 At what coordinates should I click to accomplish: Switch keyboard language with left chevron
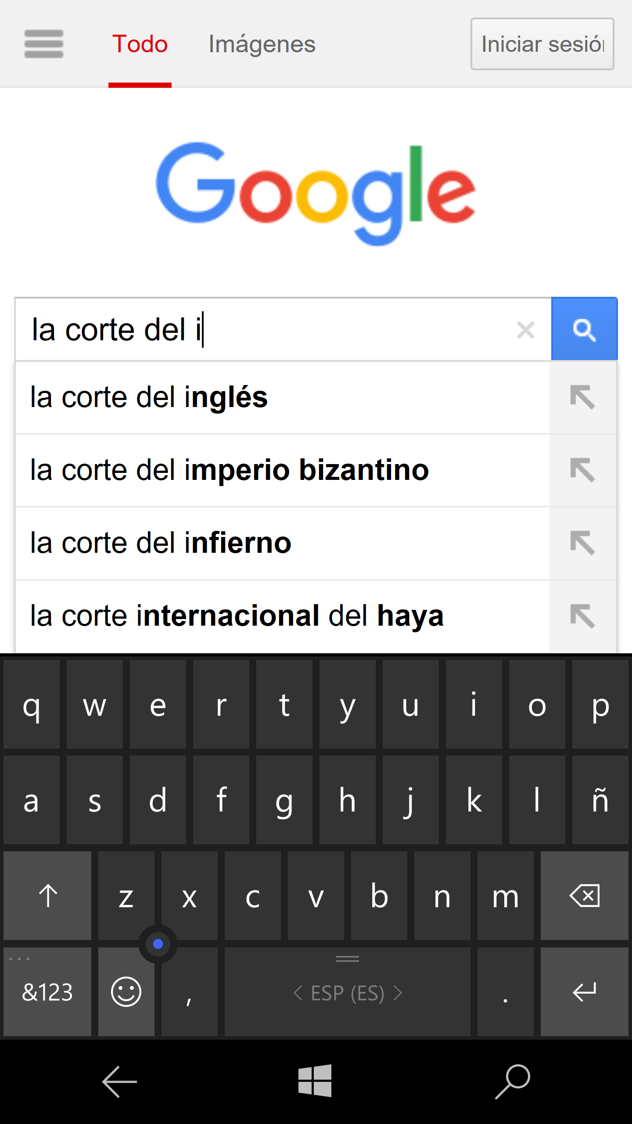point(298,993)
